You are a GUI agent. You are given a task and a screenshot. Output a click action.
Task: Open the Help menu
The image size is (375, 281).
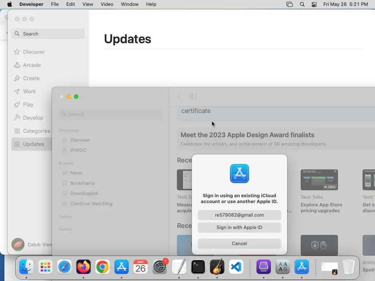[151, 4]
